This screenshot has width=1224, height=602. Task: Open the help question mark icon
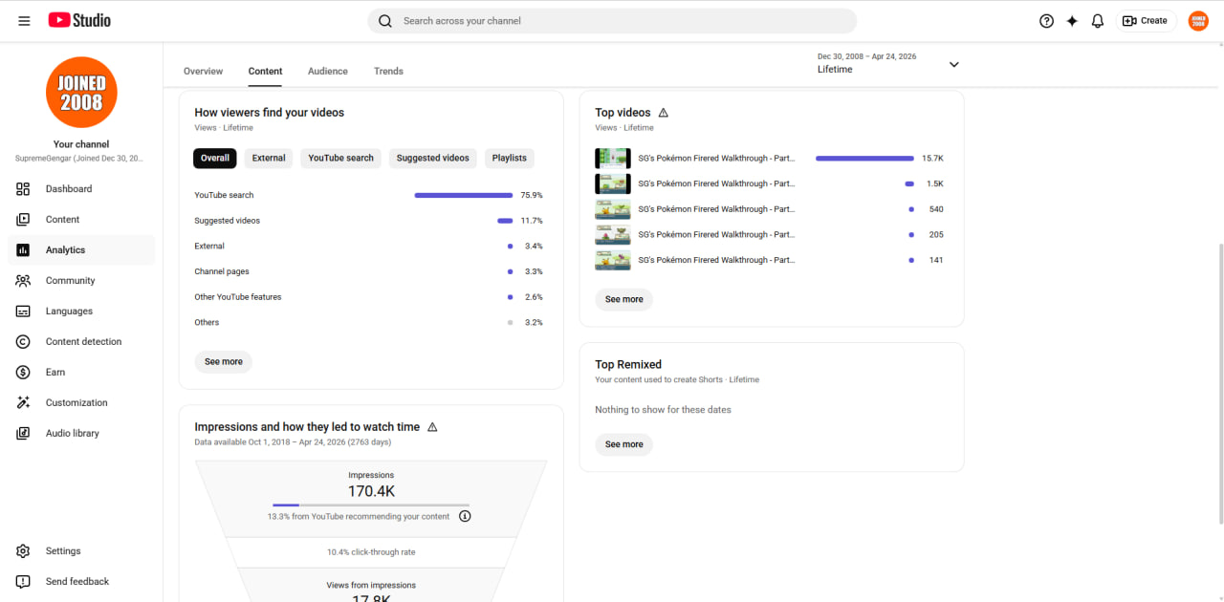click(1046, 21)
